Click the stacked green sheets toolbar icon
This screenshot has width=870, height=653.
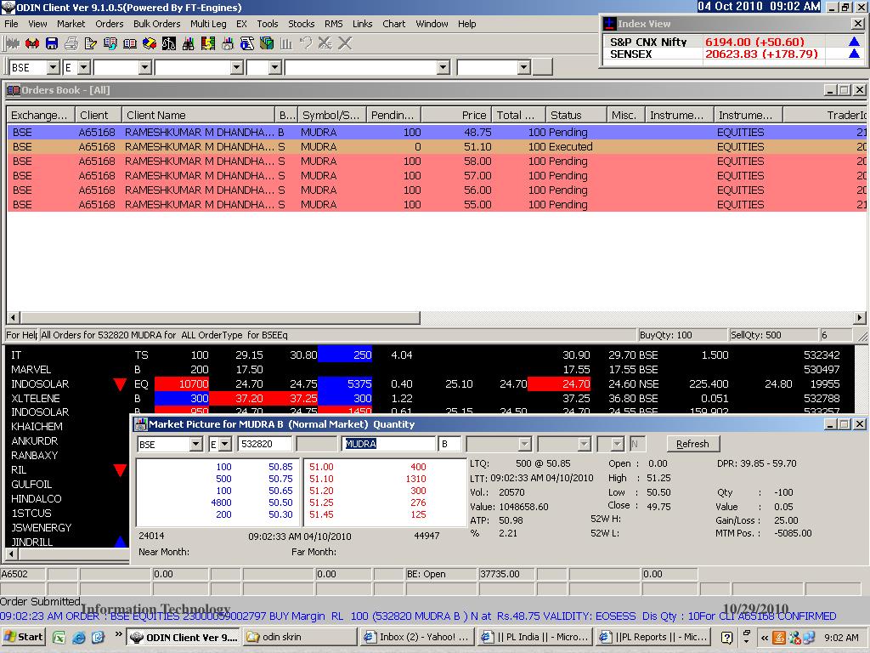pos(266,43)
